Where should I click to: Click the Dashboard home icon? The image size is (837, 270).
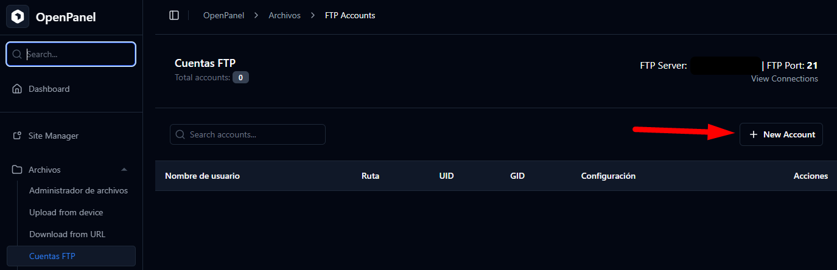17,89
